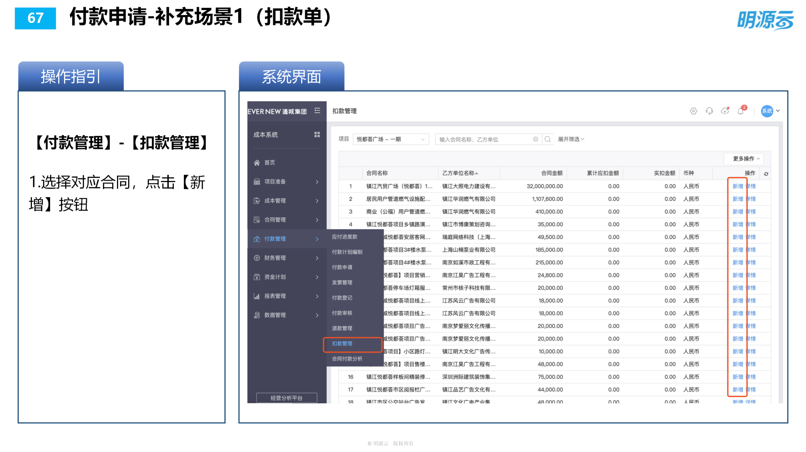Click the 经营分析平台 button
Viewport: 806px width, 452px height.
click(286, 398)
